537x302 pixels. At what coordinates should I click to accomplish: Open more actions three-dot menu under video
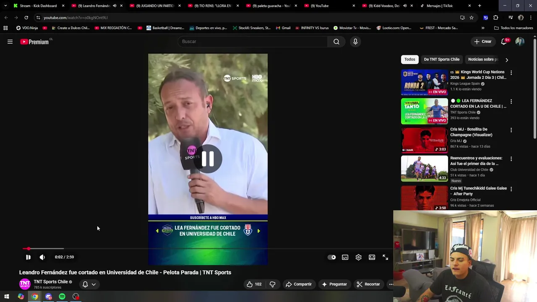[391, 284]
